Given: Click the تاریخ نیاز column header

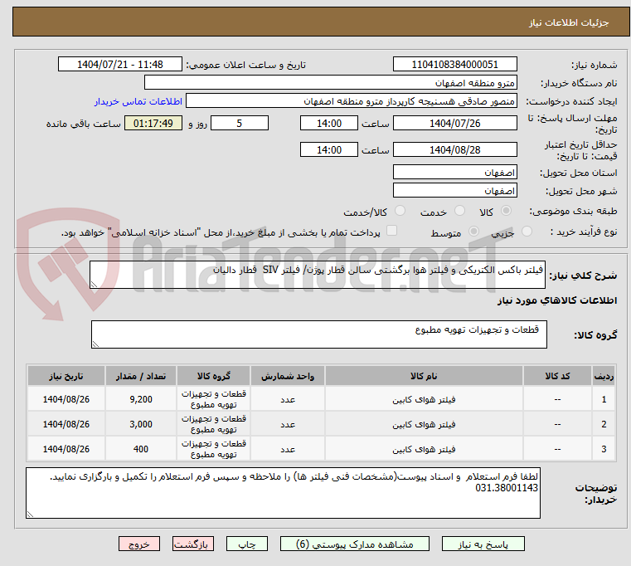Looking at the screenshot, I should pyautogui.click(x=66, y=376).
